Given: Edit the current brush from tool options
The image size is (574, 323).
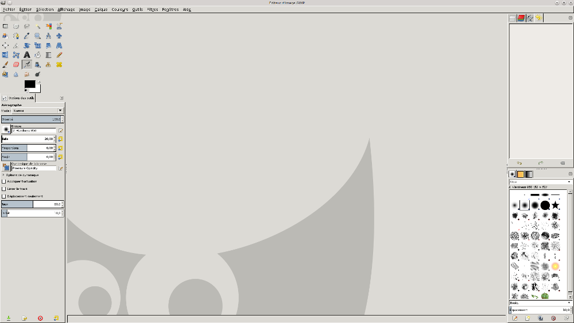Looking at the screenshot, I should (61, 131).
